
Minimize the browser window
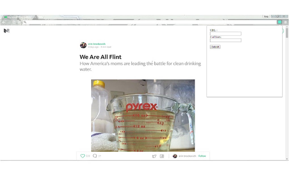pos(273,16)
